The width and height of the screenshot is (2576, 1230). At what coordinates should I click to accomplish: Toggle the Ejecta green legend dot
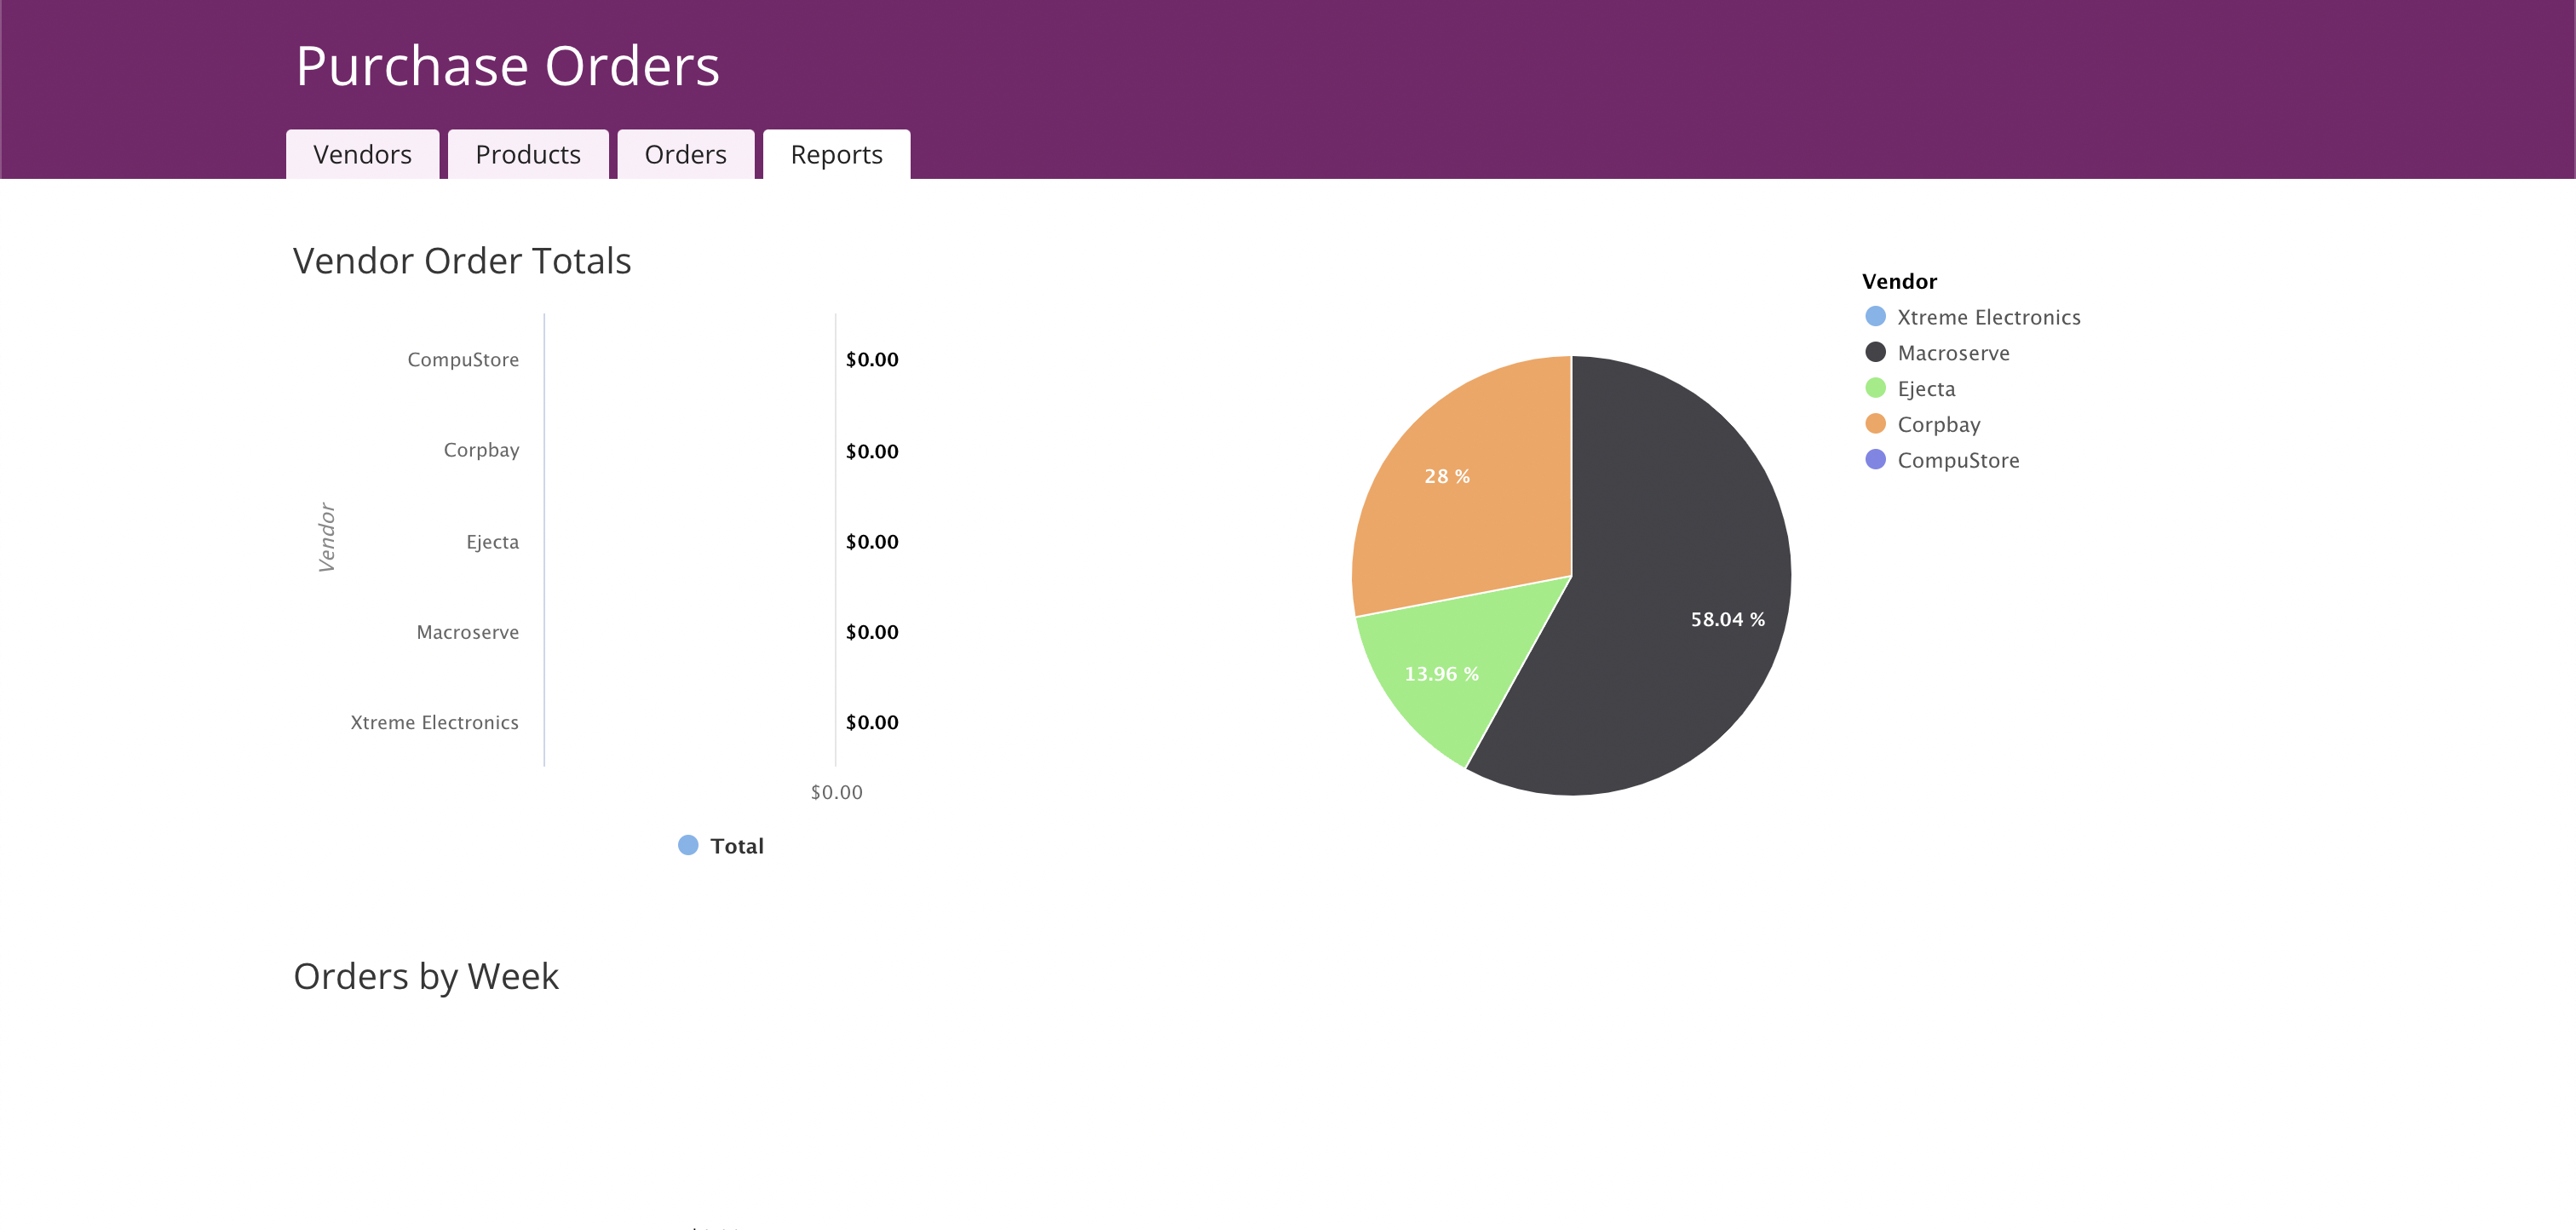coord(1875,389)
